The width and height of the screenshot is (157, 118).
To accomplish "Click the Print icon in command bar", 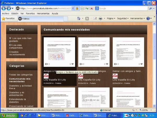I will 100,19.
